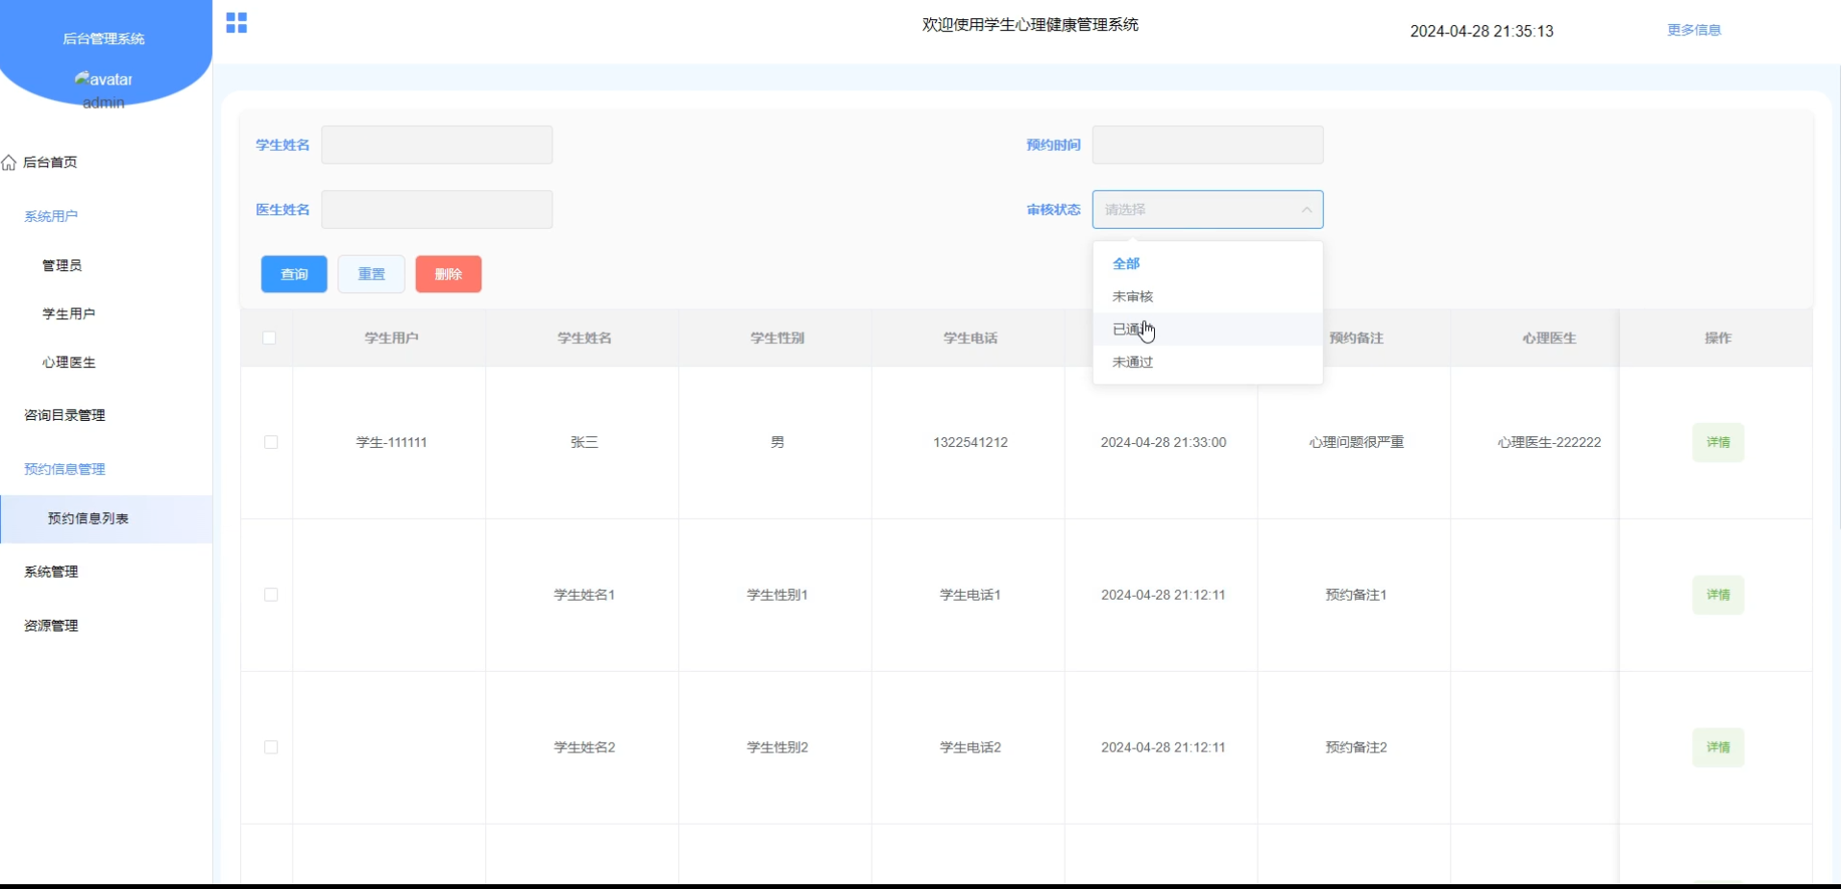Choose 全部 in the status dropdown

click(1208, 263)
